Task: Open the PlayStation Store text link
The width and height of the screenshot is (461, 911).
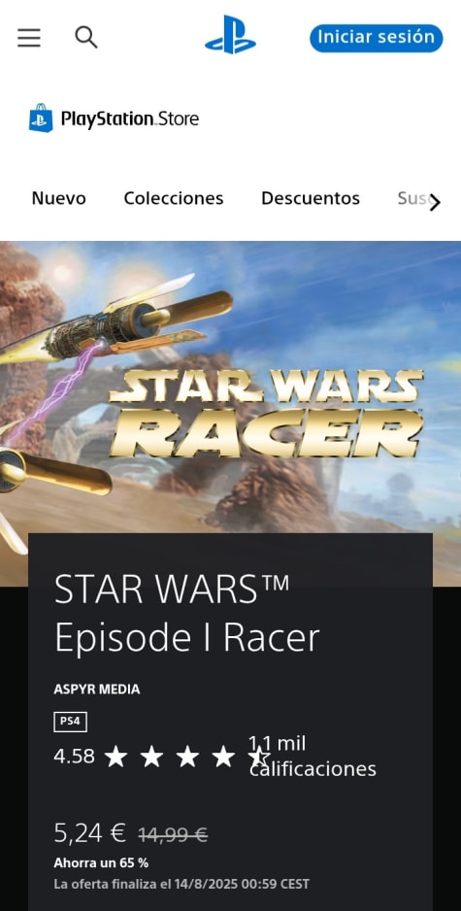Action: click(x=130, y=119)
